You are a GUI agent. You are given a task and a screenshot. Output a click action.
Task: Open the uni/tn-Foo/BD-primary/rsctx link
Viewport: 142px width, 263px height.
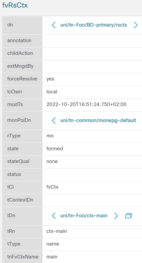94,25
